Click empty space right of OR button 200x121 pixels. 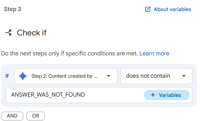pyautogui.click(x=116, y=116)
